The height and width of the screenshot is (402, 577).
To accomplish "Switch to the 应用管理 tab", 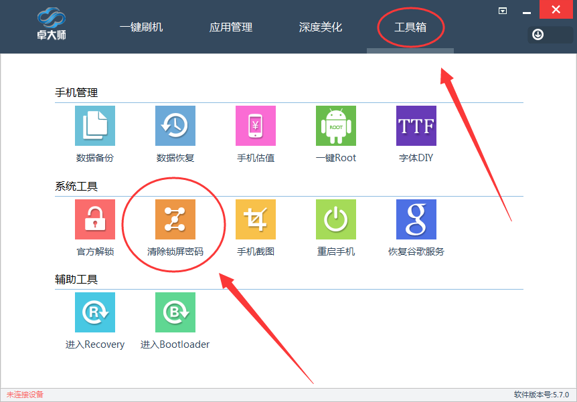I will [230, 28].
